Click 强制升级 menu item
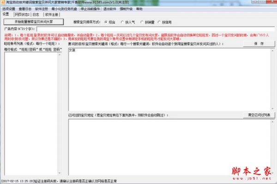Image resolution: width=277 pixels, height=184 pixels. (126, 9)
